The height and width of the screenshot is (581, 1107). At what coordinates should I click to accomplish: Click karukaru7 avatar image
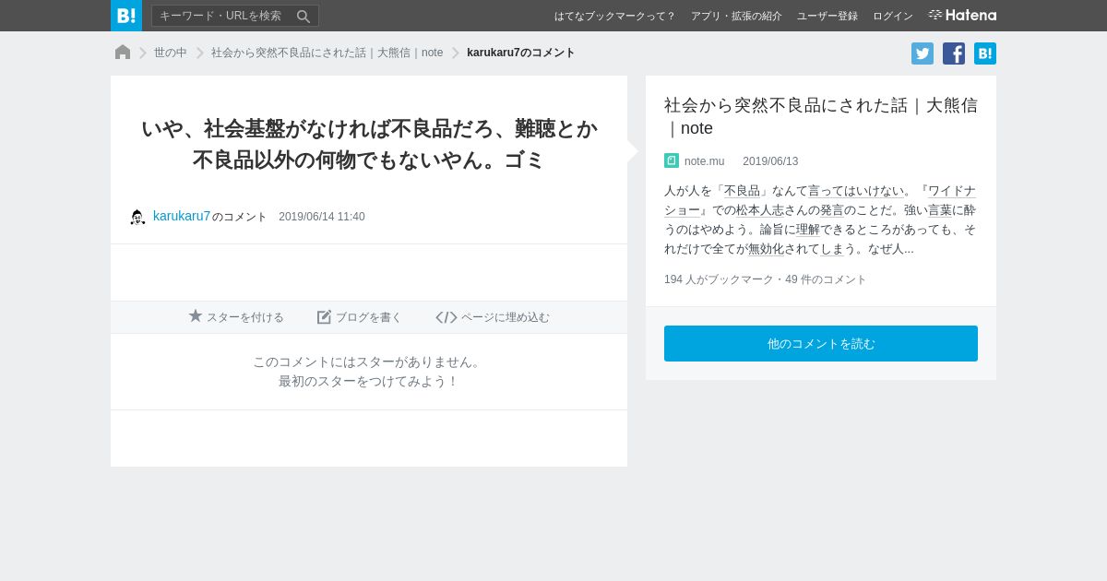137,217
